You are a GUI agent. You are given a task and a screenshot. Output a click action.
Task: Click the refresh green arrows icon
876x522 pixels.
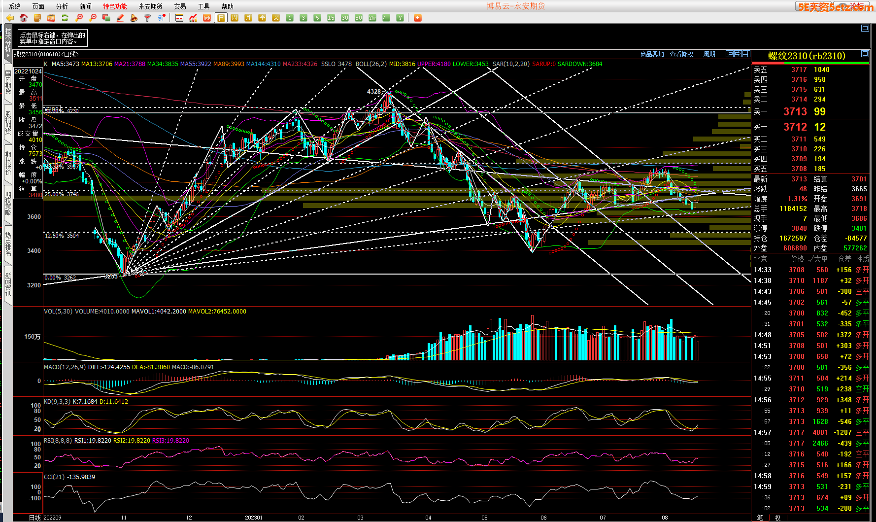(x=65, y=18)
